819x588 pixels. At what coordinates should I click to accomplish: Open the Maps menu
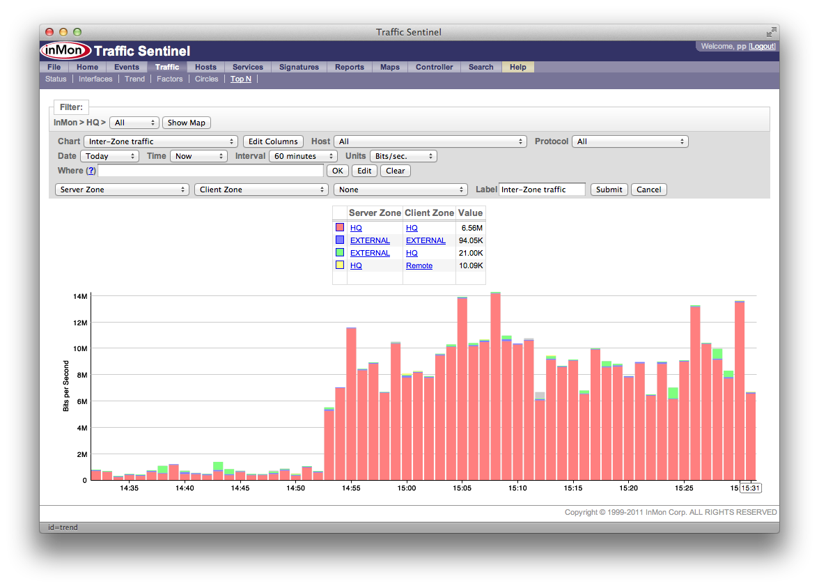[390, 67]
